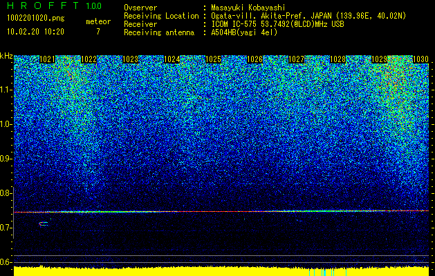The image size is (435, 276).
Task: Click the 0.9 kHz axis tick label
Action: pos(6,159)
